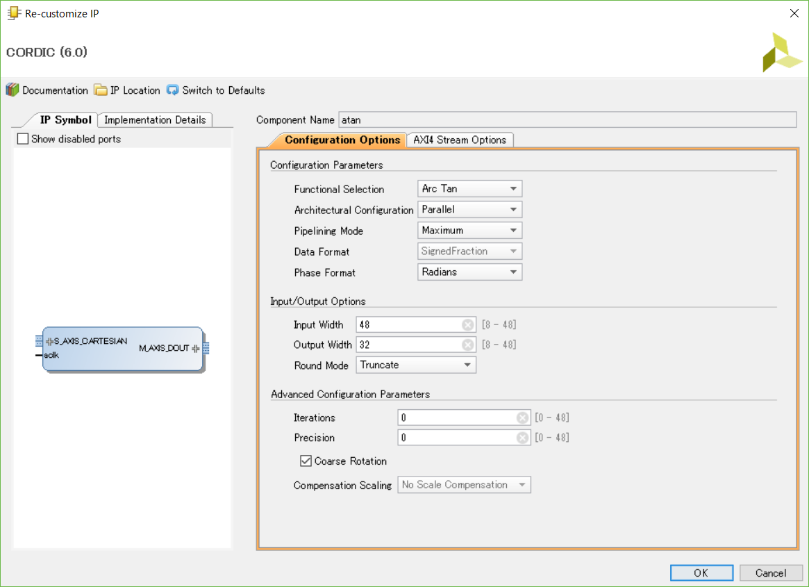Select the Configuration Options tab
Image resolution: width=809 pixels, height=587 pixels.
tap(342, 140)
